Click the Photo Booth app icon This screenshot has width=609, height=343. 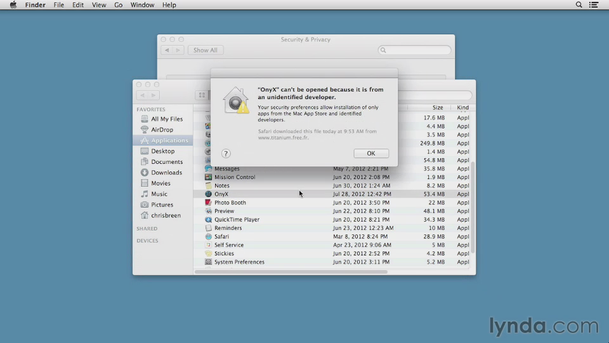209,202
